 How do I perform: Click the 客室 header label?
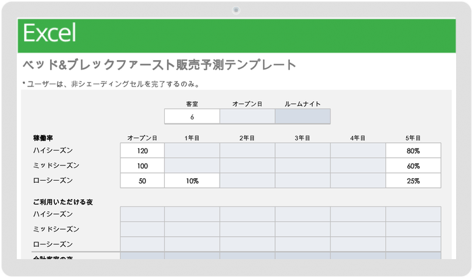coord(192,104)
